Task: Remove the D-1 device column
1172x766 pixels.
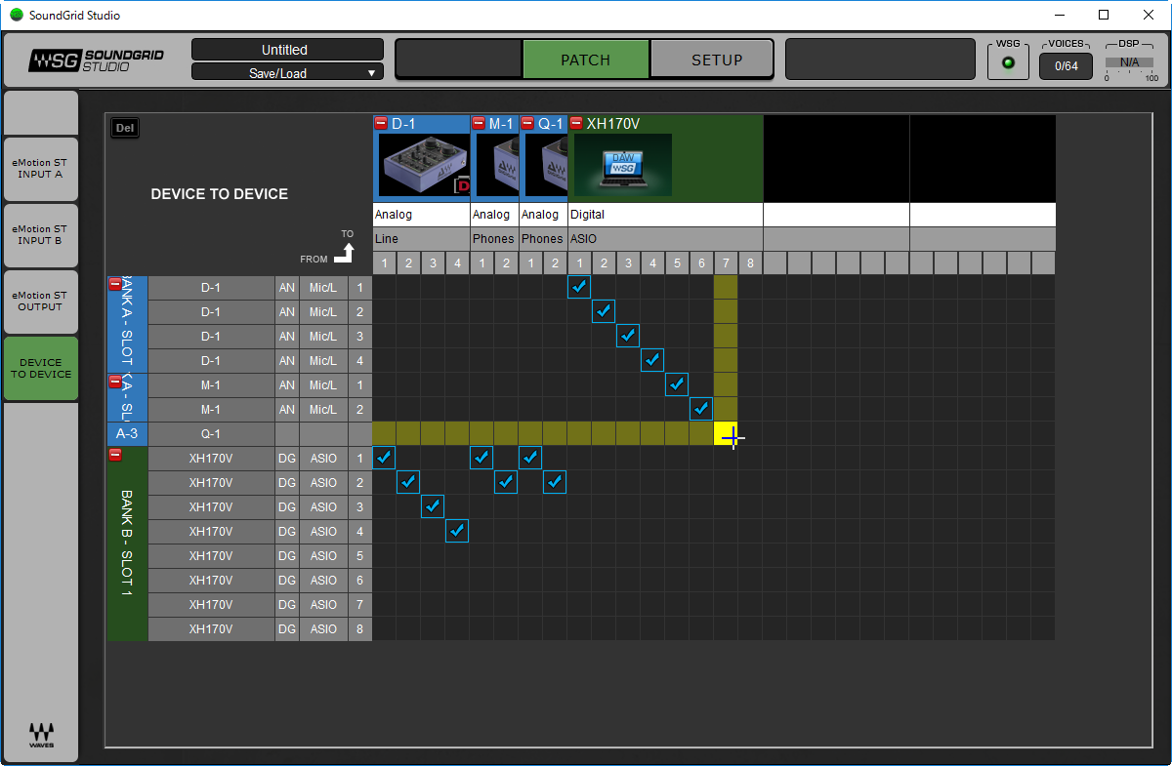Action: [x=381, y=123]
